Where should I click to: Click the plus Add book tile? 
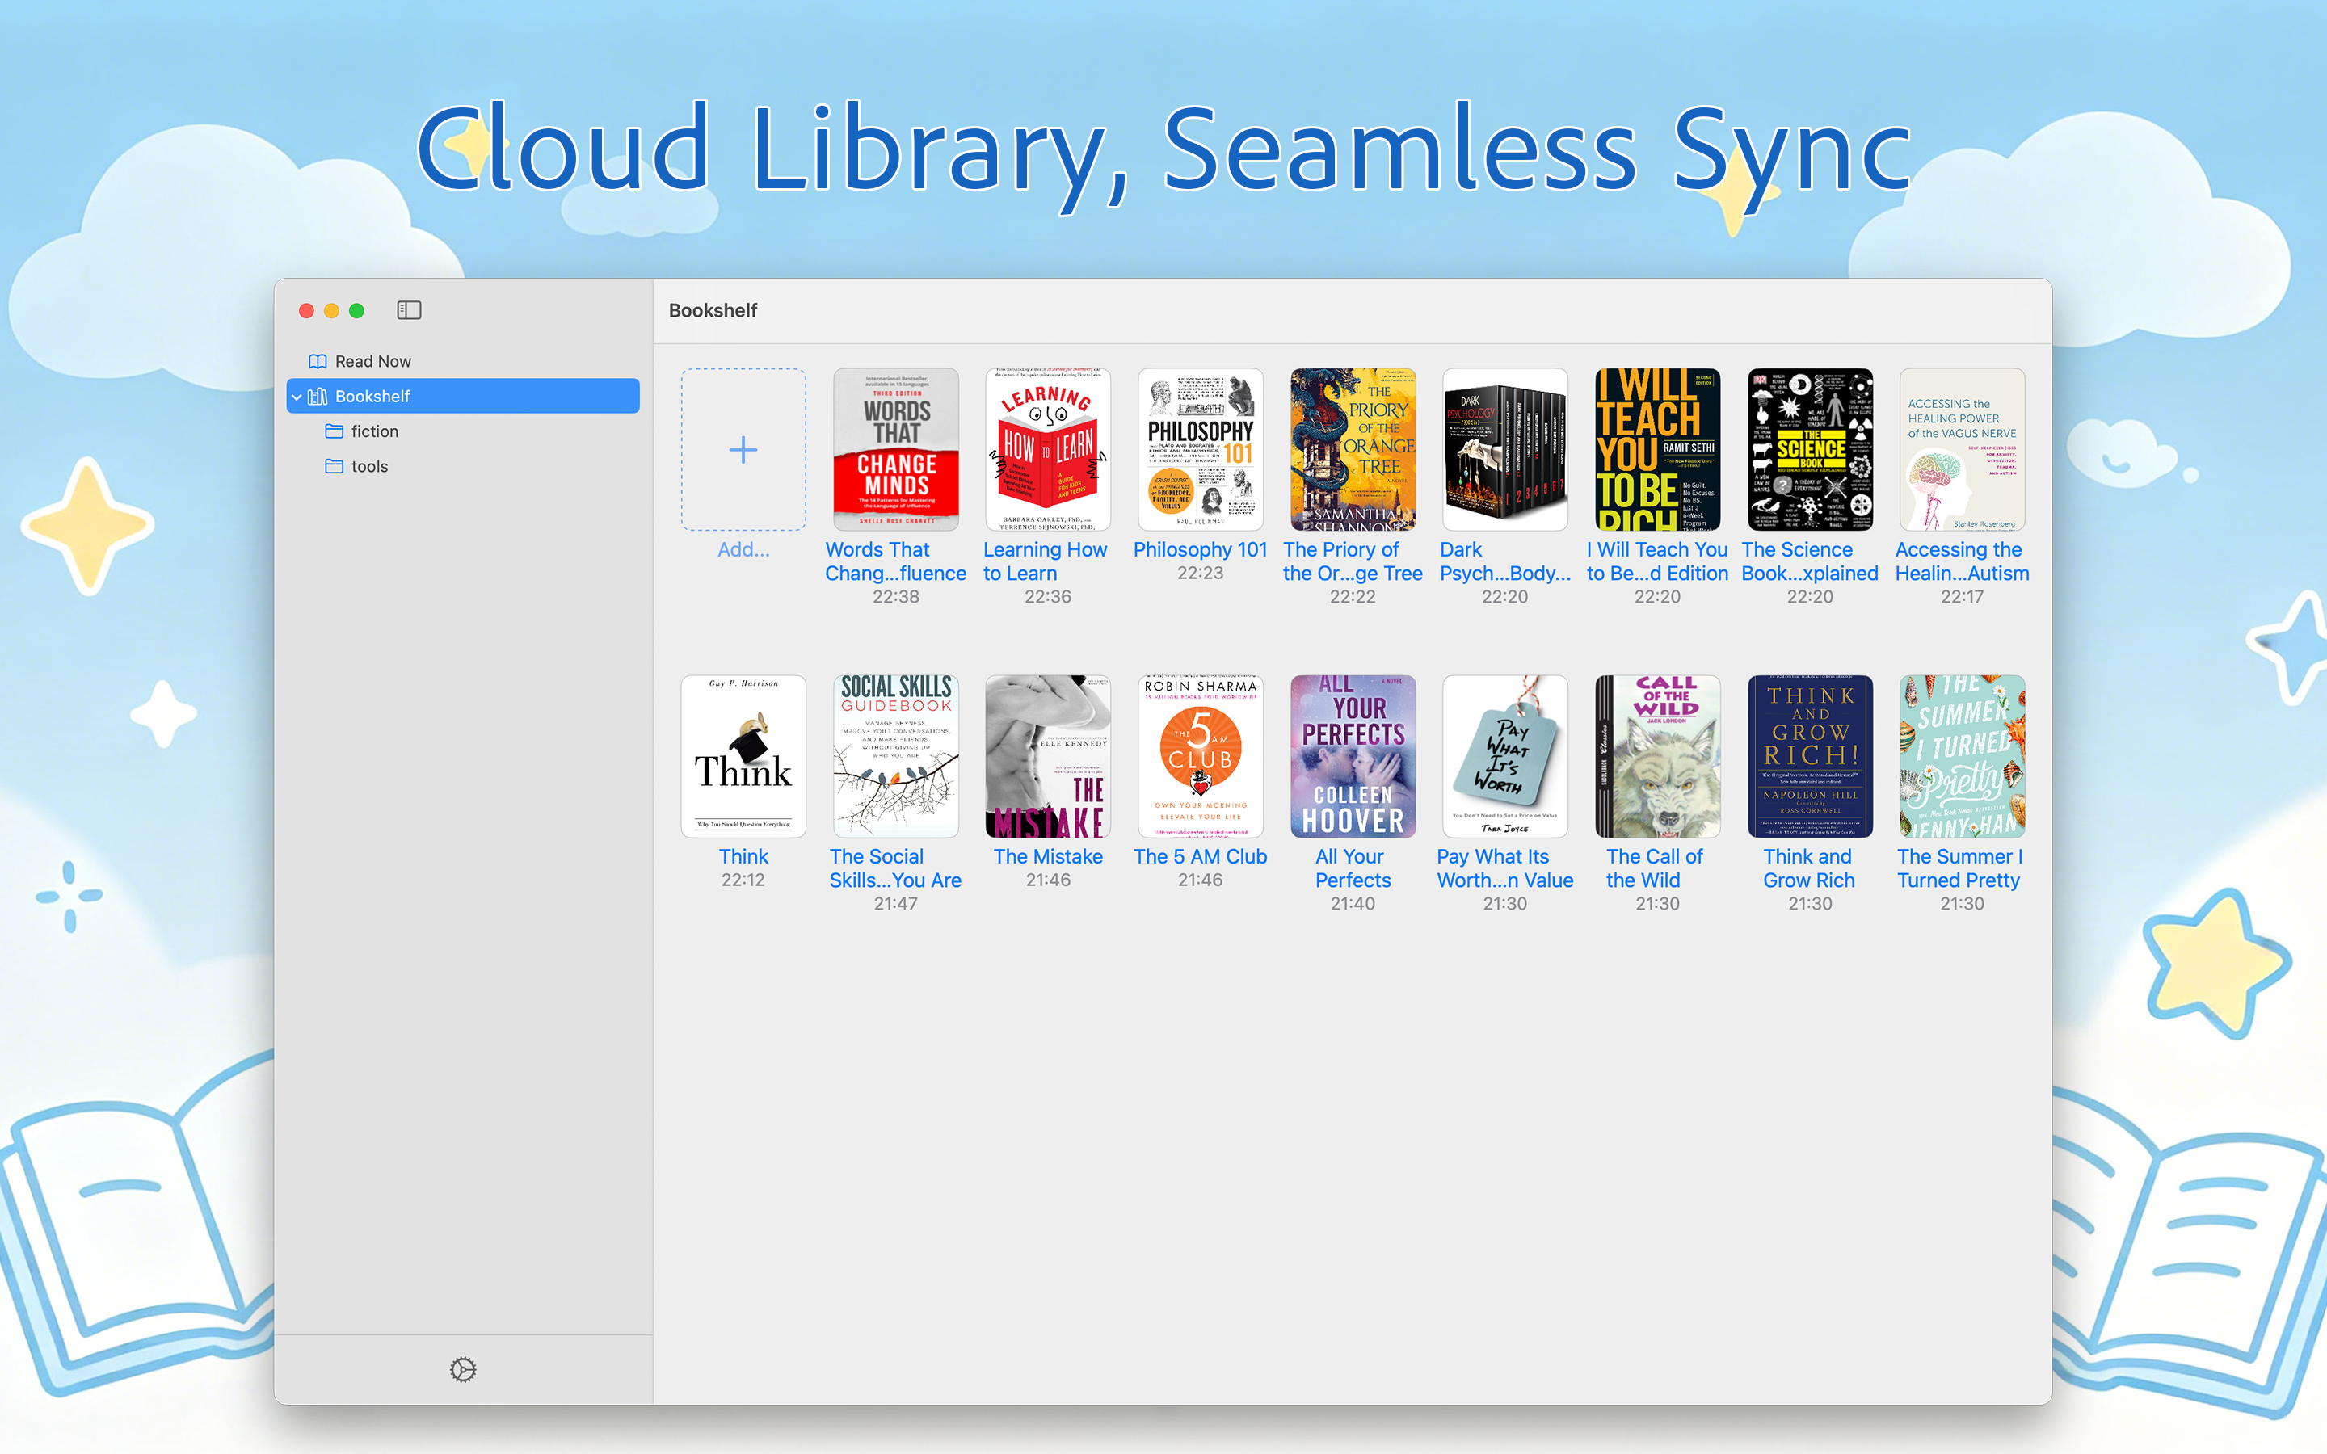click(x=743, y=449)
